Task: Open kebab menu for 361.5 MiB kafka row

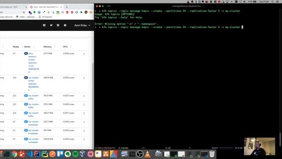Action: 84,96
